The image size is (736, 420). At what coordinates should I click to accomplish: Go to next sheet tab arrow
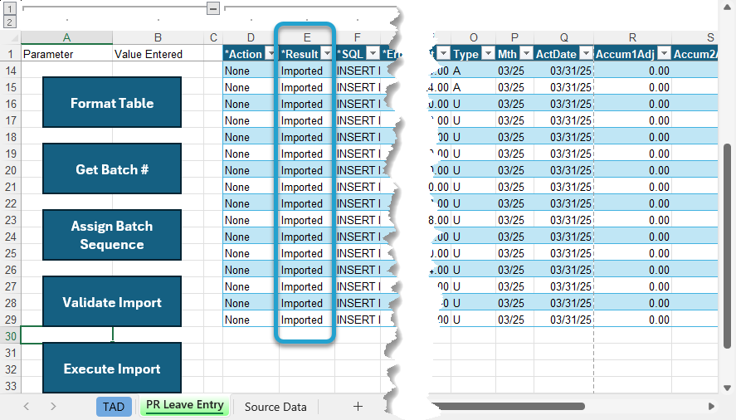[53, 407]
